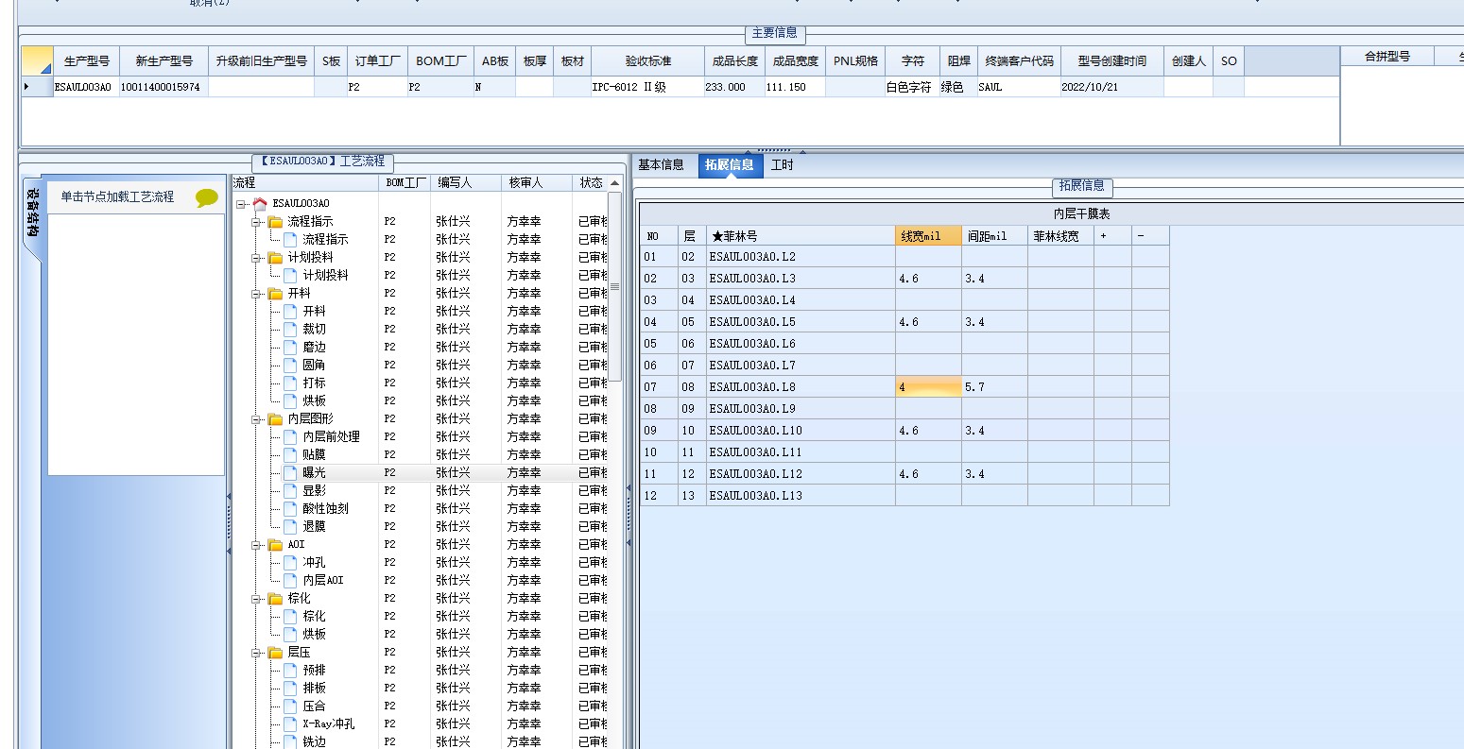Click the AOI folder icon
The width and height of the screenshot is (1464, 749).
coord(275,544)
